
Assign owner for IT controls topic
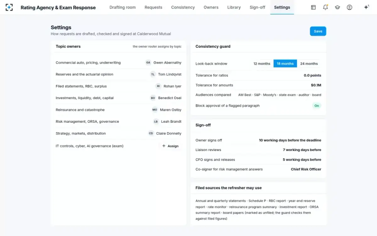(x=170, y=146)
